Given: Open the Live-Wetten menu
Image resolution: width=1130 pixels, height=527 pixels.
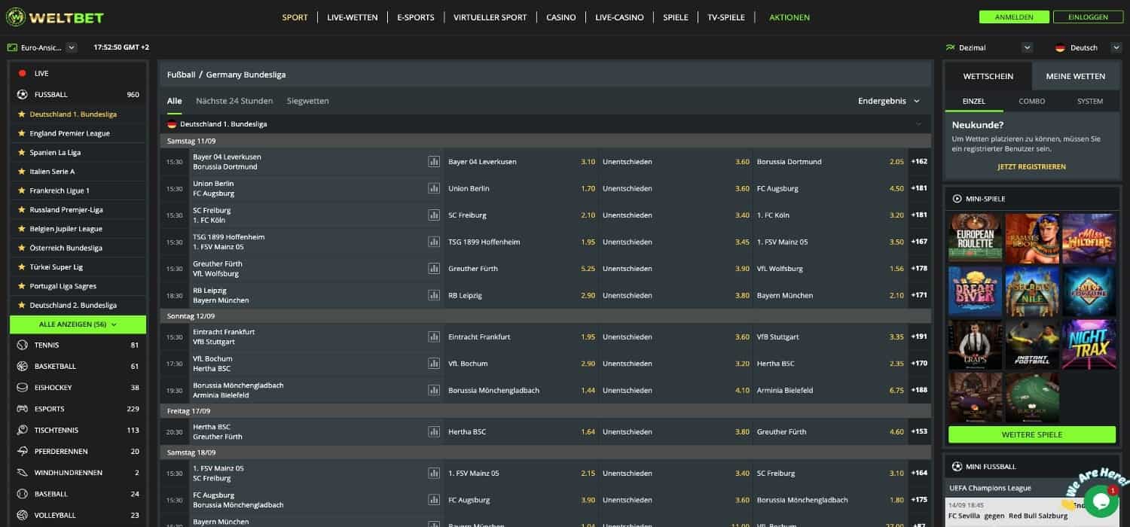Looking at the screenshot, I should 353,17.
